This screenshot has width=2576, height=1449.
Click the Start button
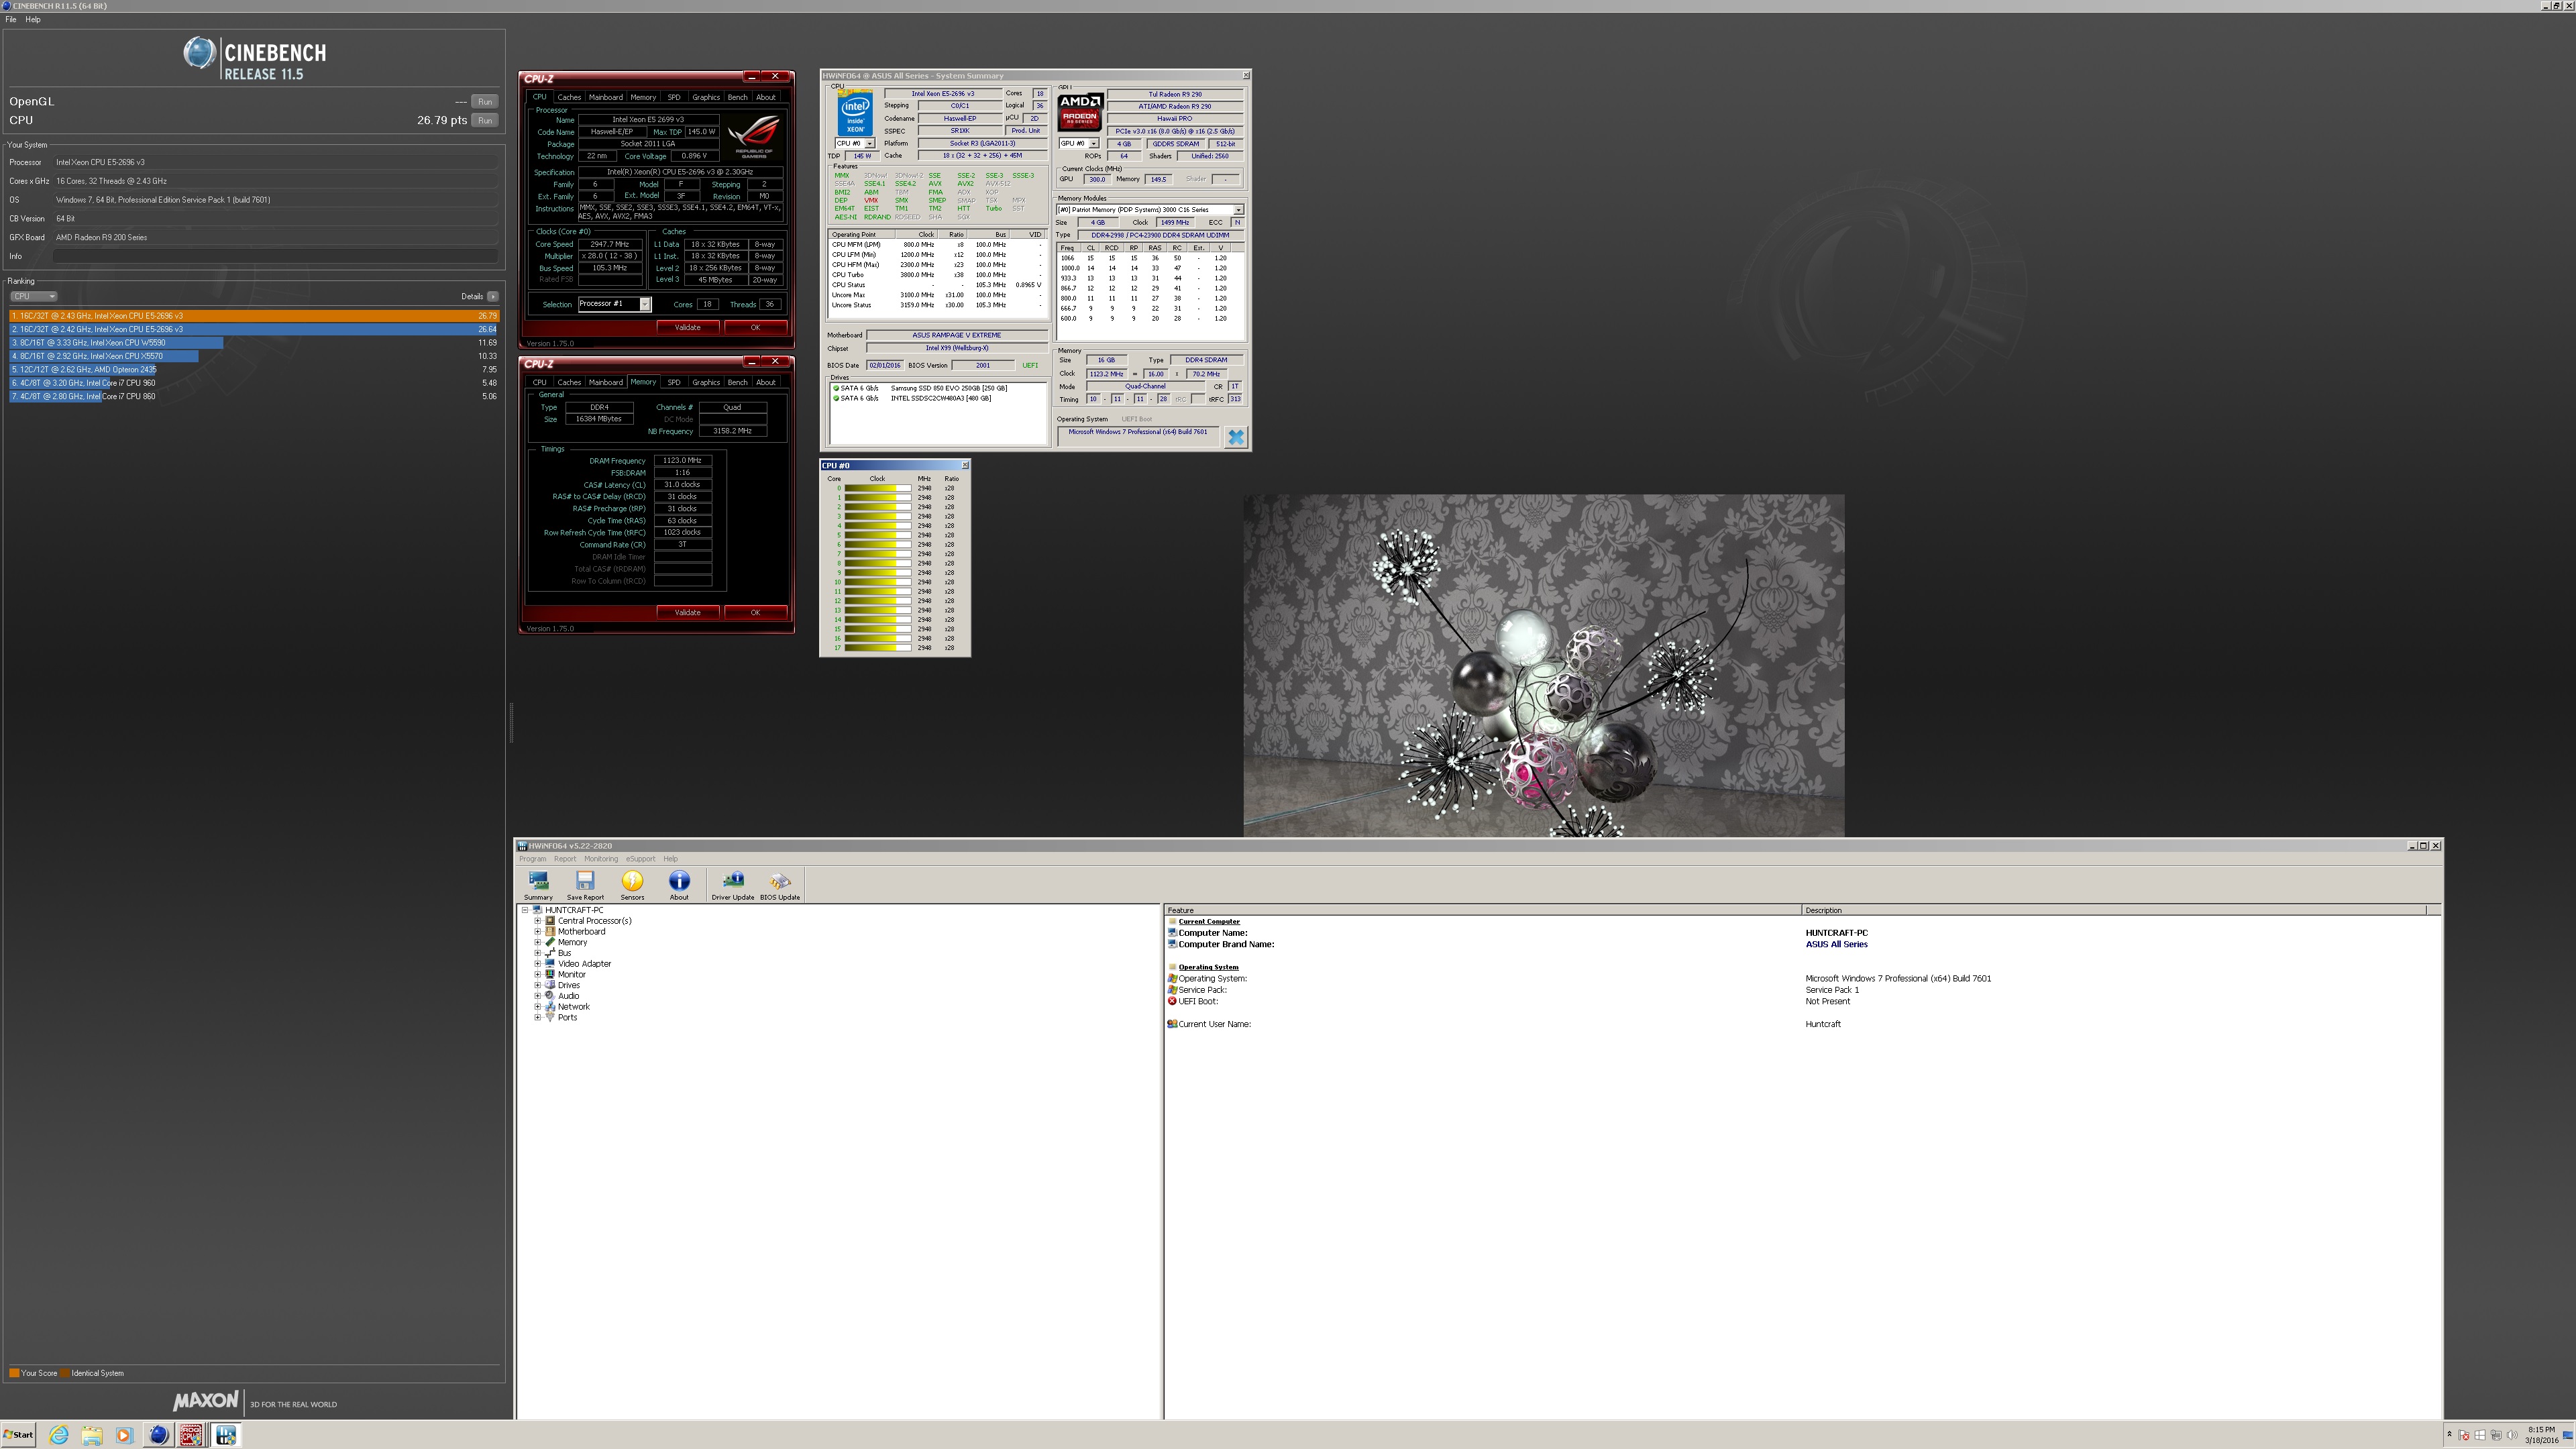[x=19, y=1435]
